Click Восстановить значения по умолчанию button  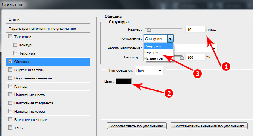209,126
